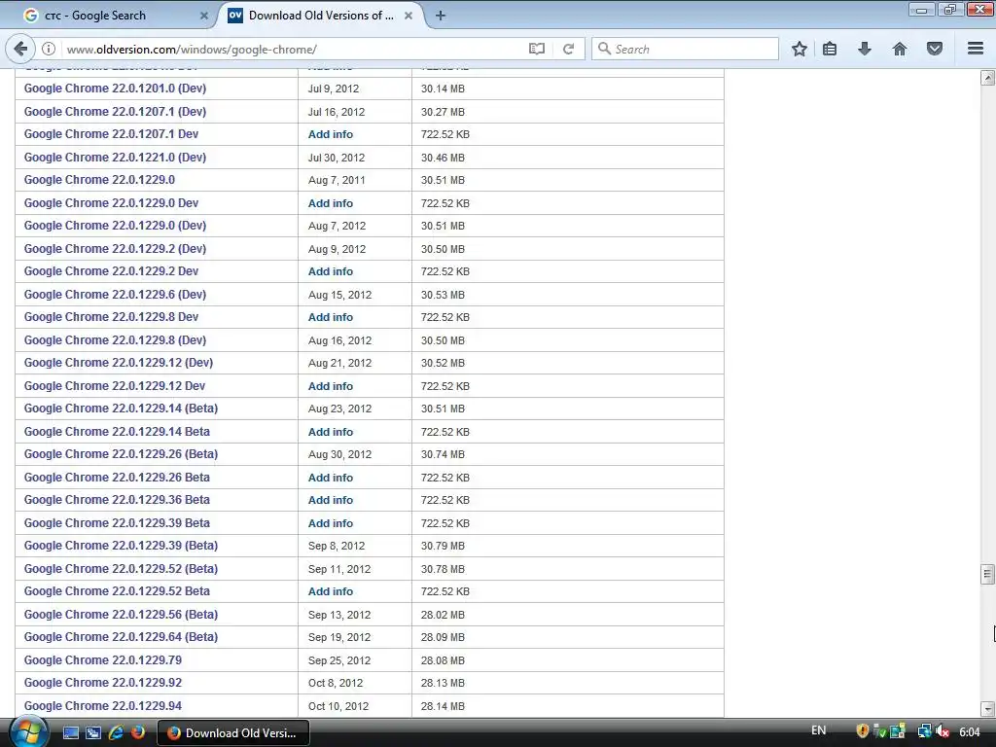Go back with the browser back arrow

[x=20, y=49]
